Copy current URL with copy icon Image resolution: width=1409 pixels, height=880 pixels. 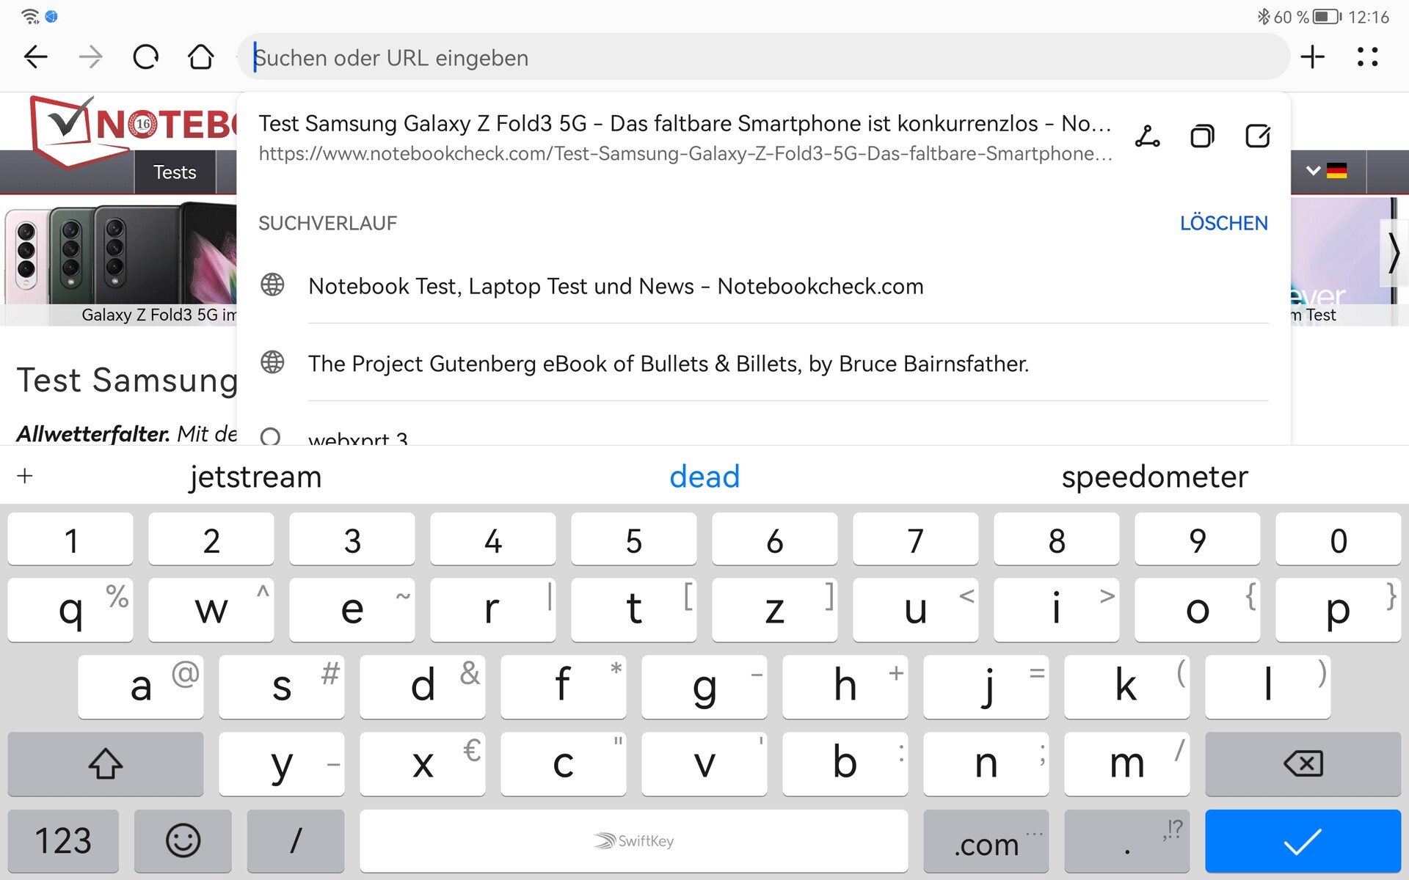point(1202,136)
